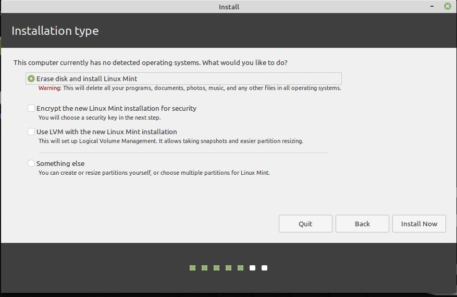Click the Install title bar text
The height and width of the screenshot is (297, 457).
229,7
